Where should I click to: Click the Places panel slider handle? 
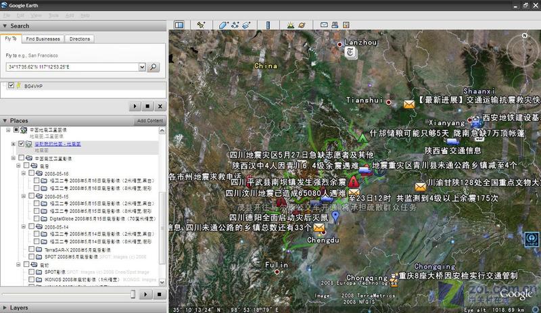pos(133,294)
